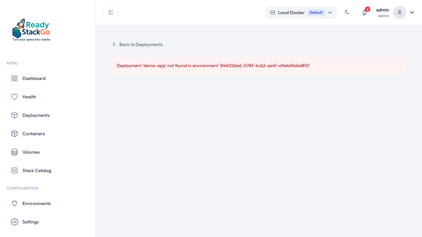Open Settings via the gear icon

coord(14,222)
